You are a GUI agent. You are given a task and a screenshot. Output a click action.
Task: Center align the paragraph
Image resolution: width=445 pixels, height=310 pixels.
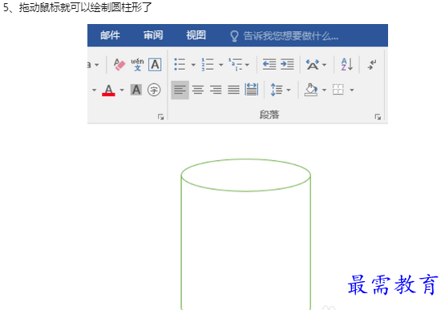(198, 90)
